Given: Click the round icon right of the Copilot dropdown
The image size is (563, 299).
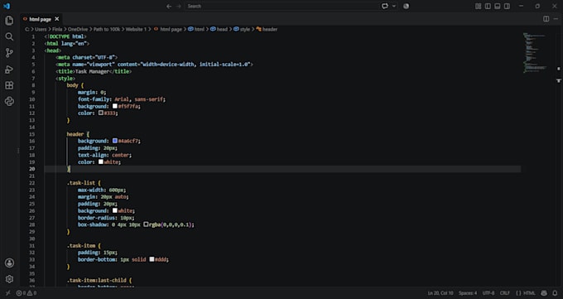Looking at the screenshot, I should 406,6.
